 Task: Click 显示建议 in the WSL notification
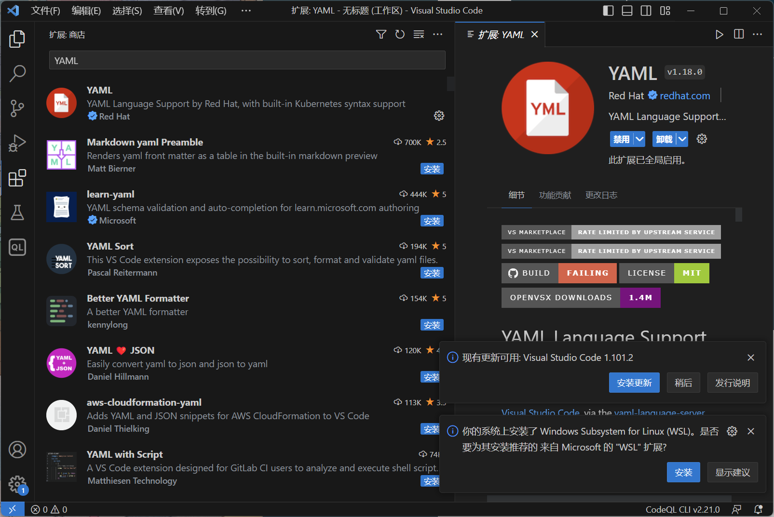(x=733, y=472)
